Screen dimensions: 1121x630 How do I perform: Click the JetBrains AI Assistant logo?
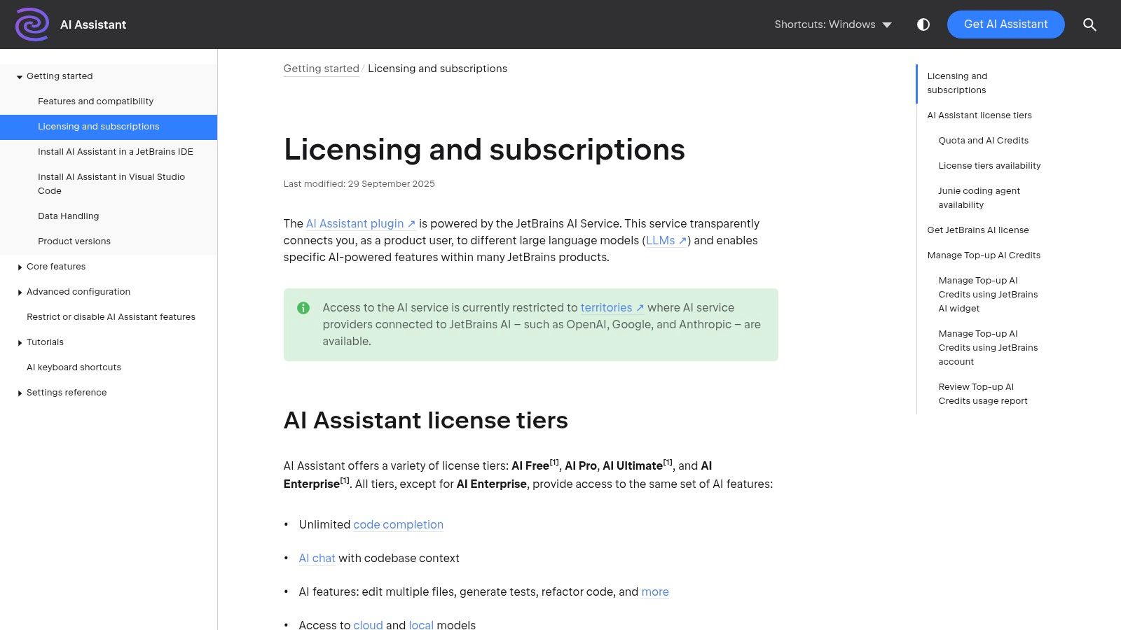pos(32,24)
